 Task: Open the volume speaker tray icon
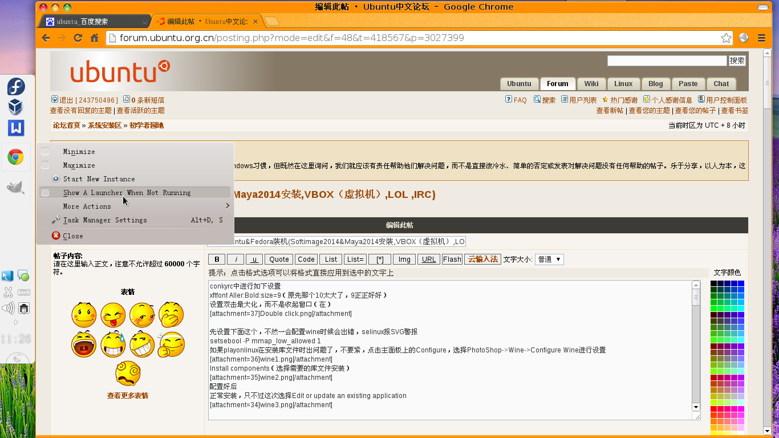(8, 309)
